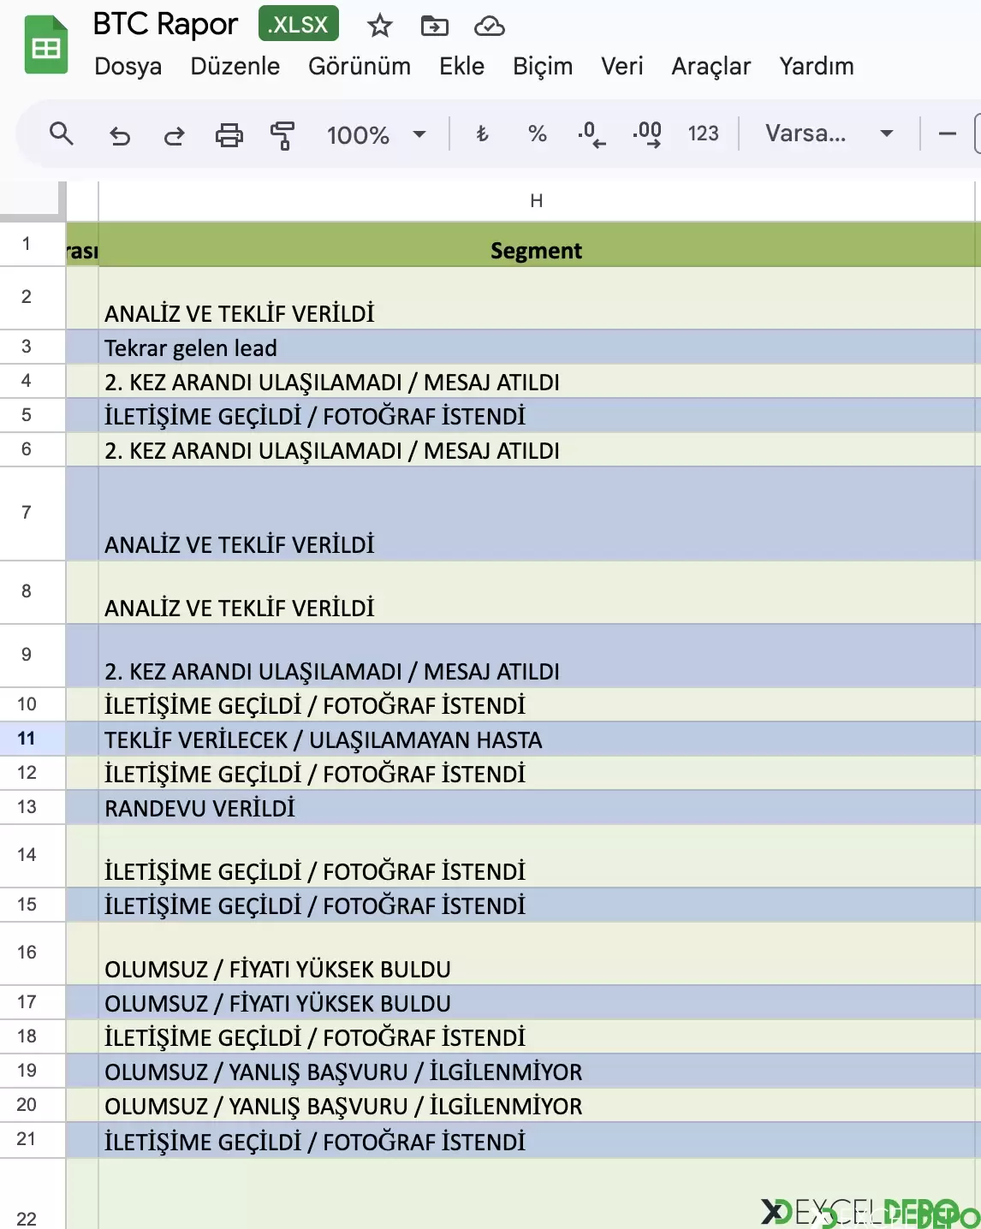981x1229 pixels.
Task: View the cloud document status icon
Action: 490,26
